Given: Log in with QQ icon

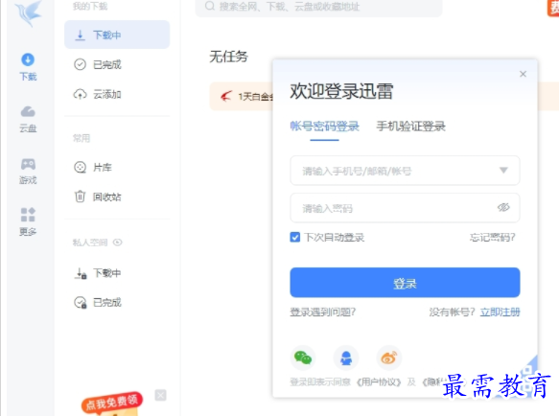Looking at the screenshot, I should tap(346, 358).
